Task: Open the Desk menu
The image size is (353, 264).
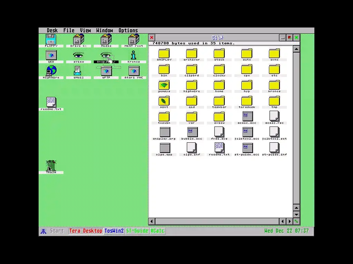Action: tap(52, 30)
